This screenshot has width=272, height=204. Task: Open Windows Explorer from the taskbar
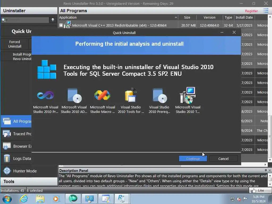pos(40,199)
